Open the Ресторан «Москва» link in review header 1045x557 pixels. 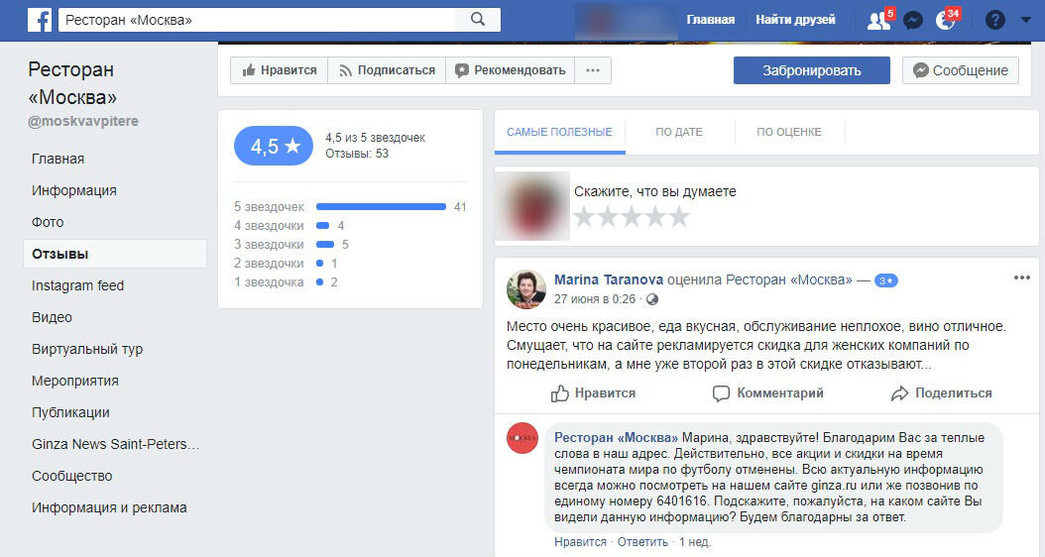[x=788, y=279]
